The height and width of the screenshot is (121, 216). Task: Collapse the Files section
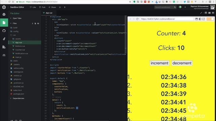pos(13,24)
